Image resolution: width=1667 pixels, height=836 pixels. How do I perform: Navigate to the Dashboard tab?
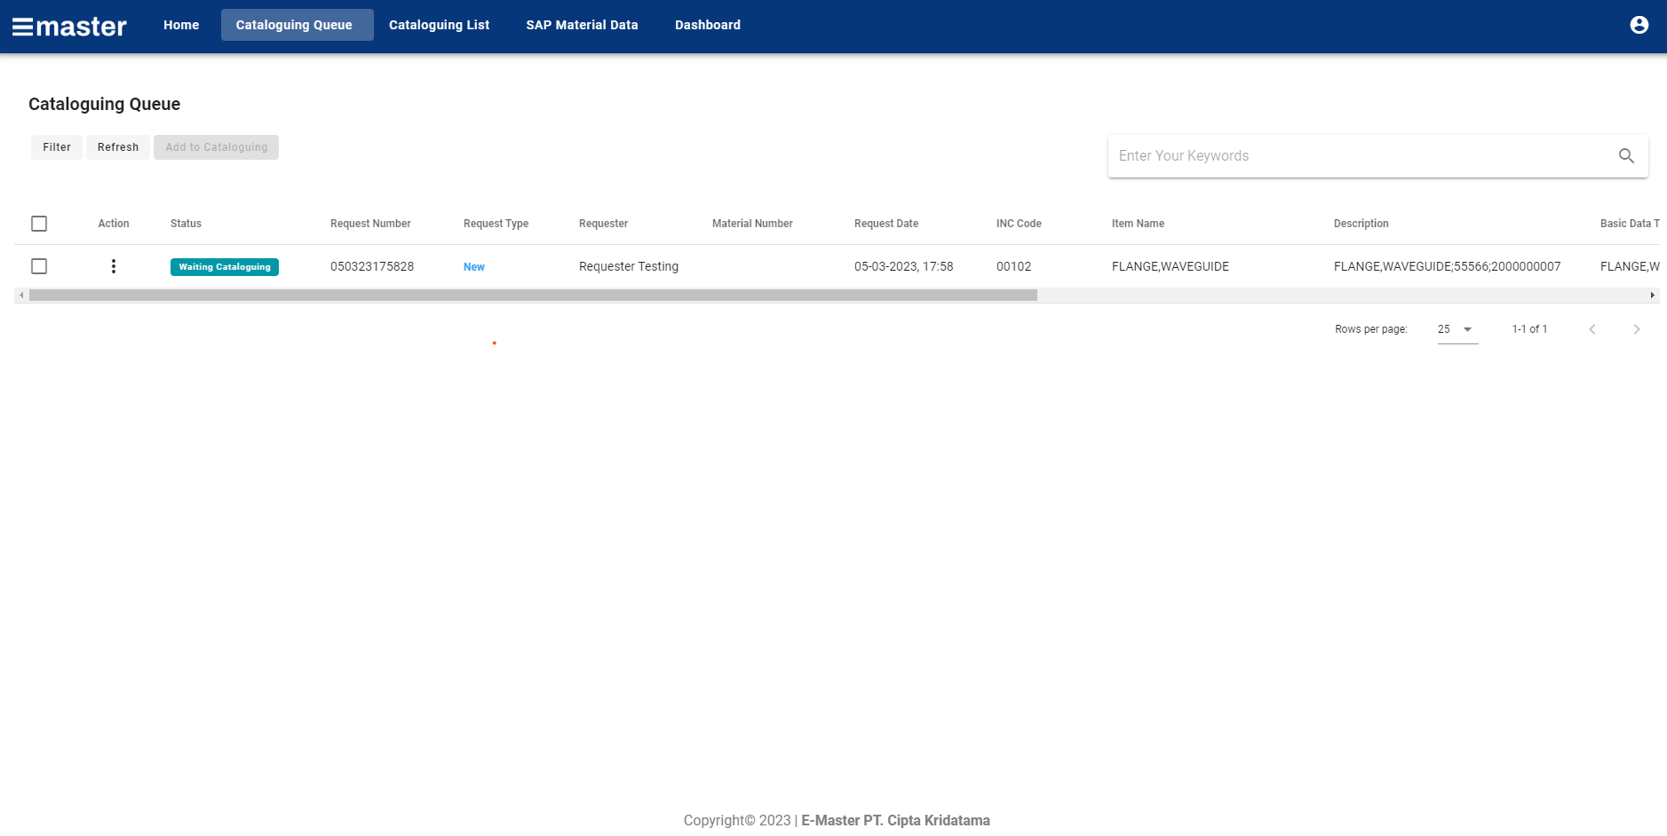[707, 25]
